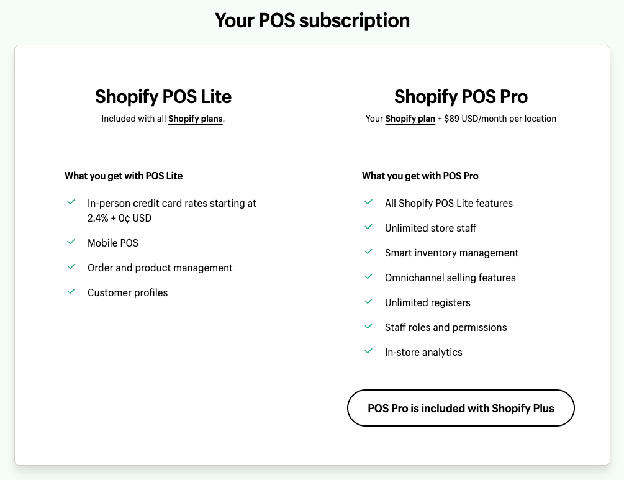Click checkmark beside Omnichannel selling features
Viewport: 624px width, 480px height.
(369, 276)
